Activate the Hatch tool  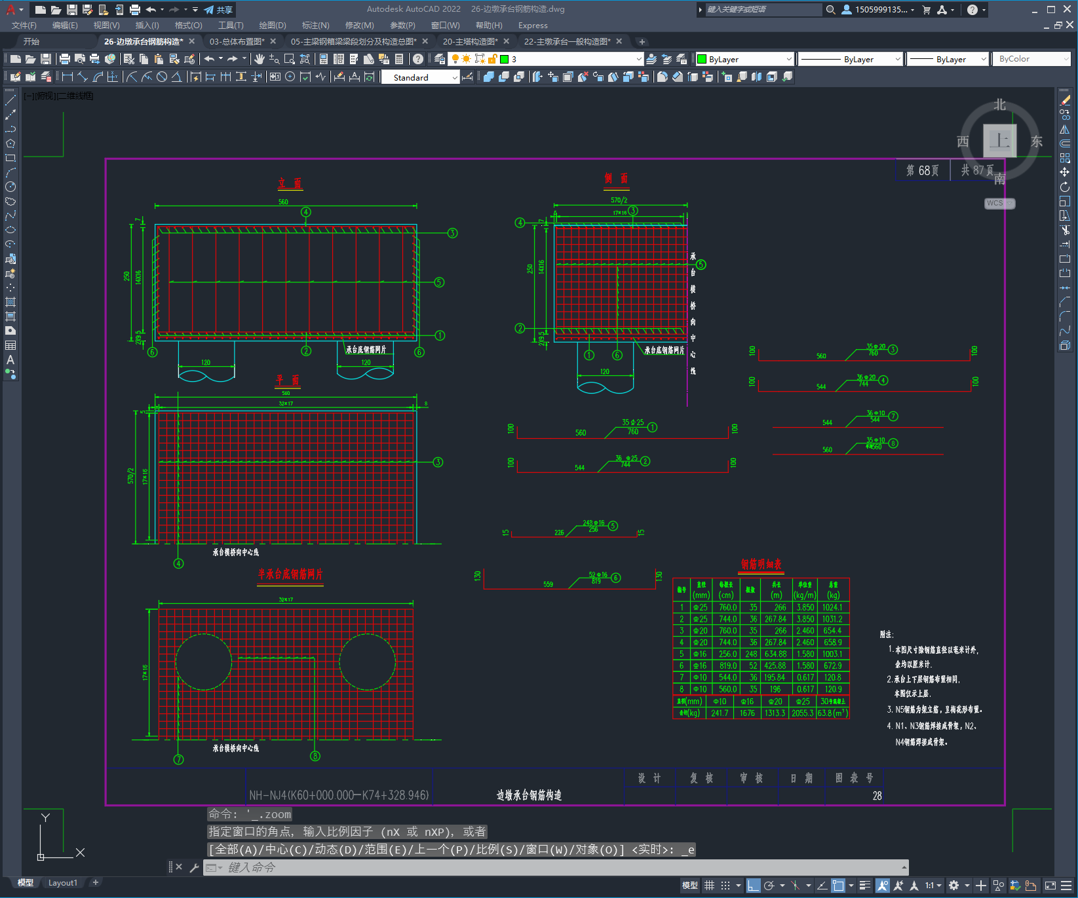point(10,302)
